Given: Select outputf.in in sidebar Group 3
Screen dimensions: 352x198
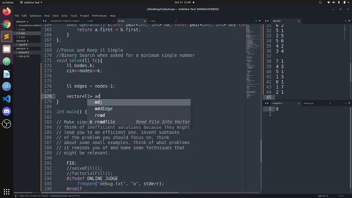Looking at the screenshot, I should coord(24,52).
